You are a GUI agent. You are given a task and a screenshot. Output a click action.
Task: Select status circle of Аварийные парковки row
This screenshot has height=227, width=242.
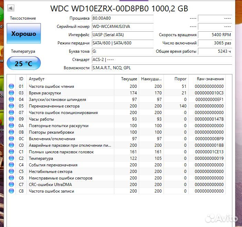11,145
